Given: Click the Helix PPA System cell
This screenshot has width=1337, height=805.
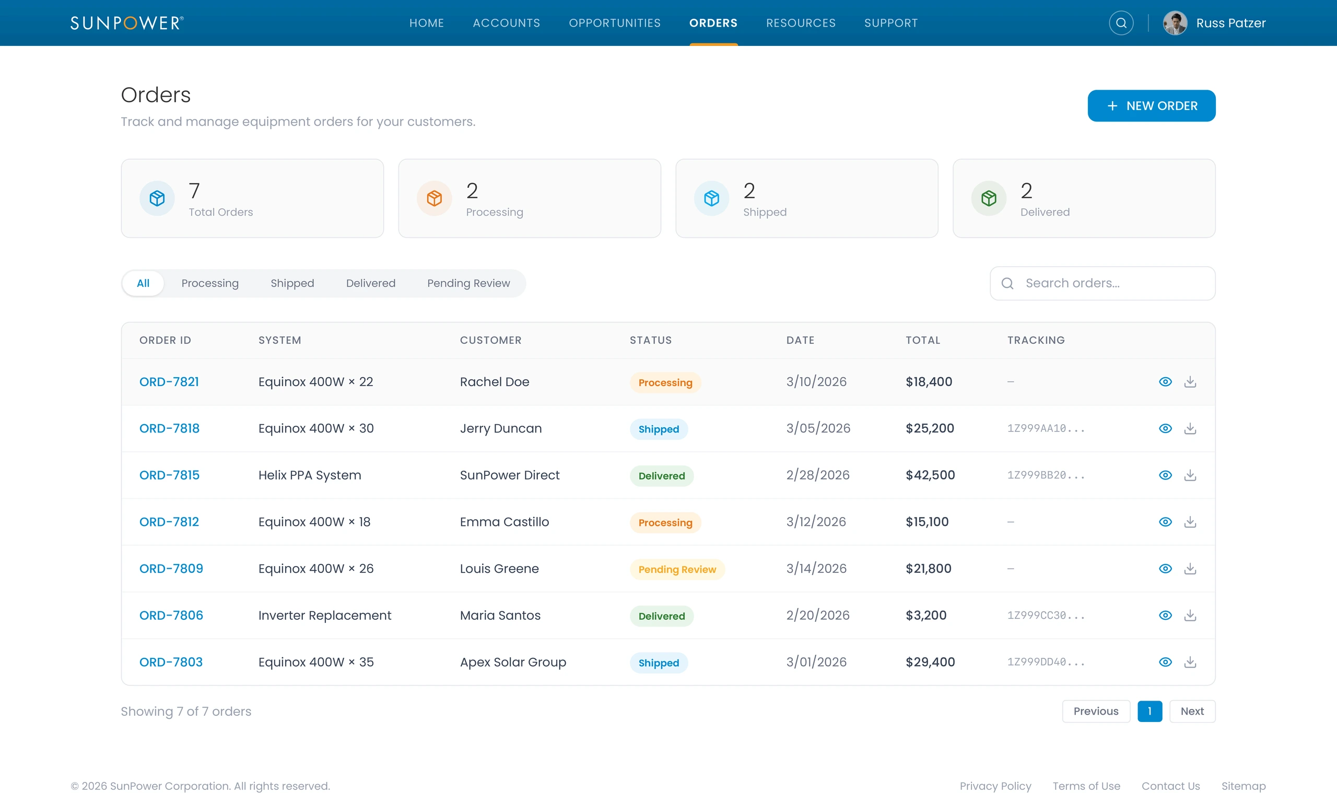Looking at the screenshot, I should (309, 475).
